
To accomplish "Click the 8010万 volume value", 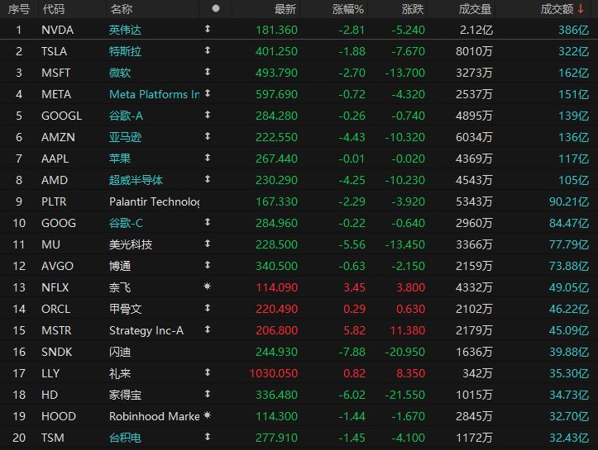I will point(474,51).
